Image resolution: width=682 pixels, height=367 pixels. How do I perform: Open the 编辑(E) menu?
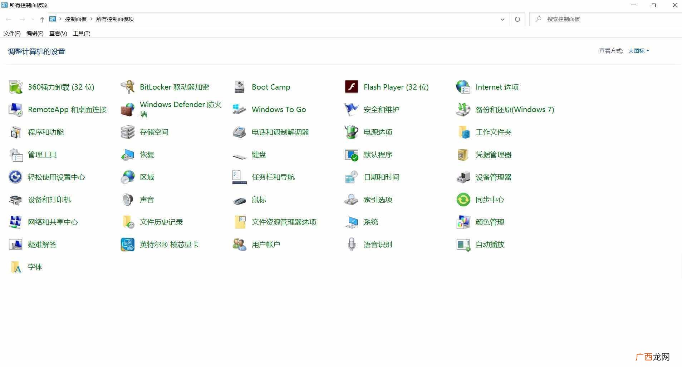(x=35, y=33)
